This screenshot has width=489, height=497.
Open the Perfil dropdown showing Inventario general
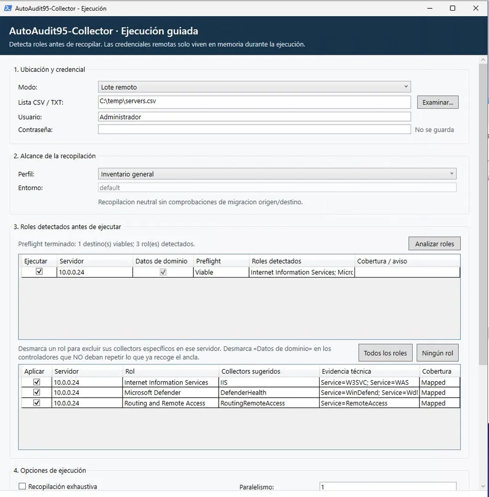pos(277,173)
